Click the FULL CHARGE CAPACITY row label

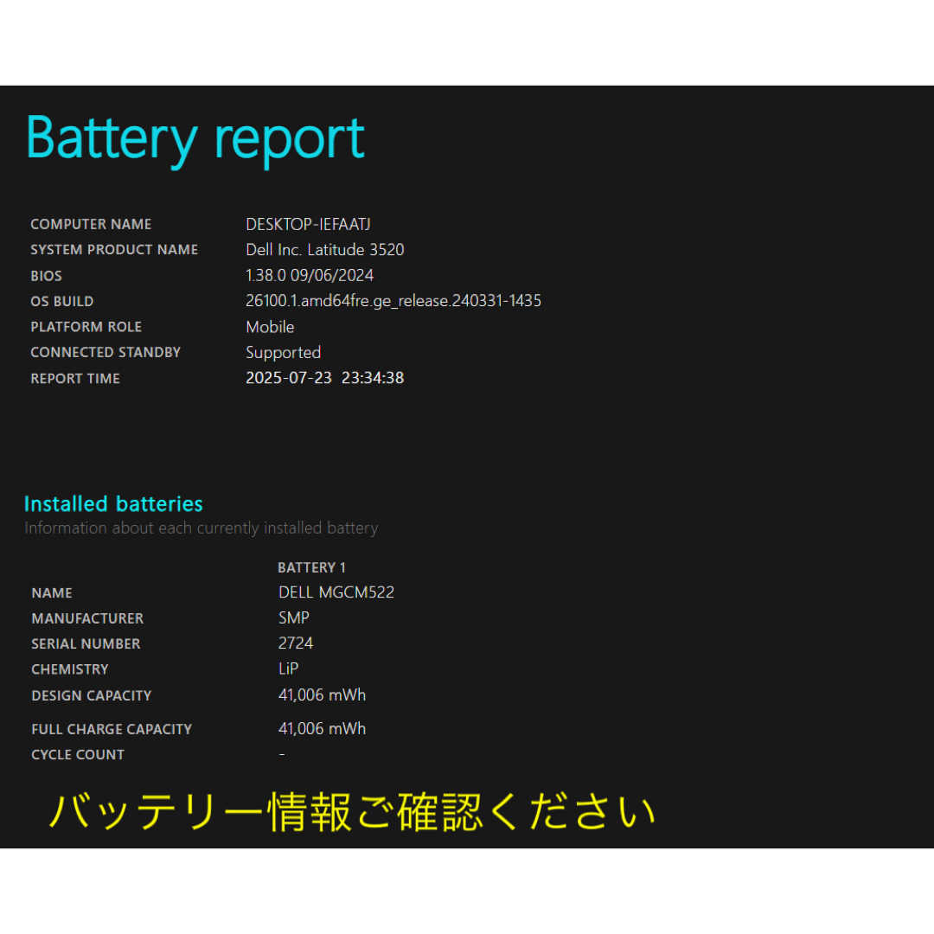[112, 730]
